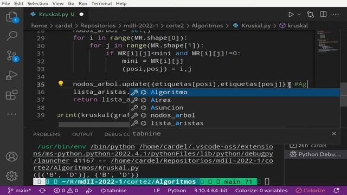Screen dimensions: 347x195
Task: Expand the corte2 breadcrumb segment
Action: pos(175,25)
